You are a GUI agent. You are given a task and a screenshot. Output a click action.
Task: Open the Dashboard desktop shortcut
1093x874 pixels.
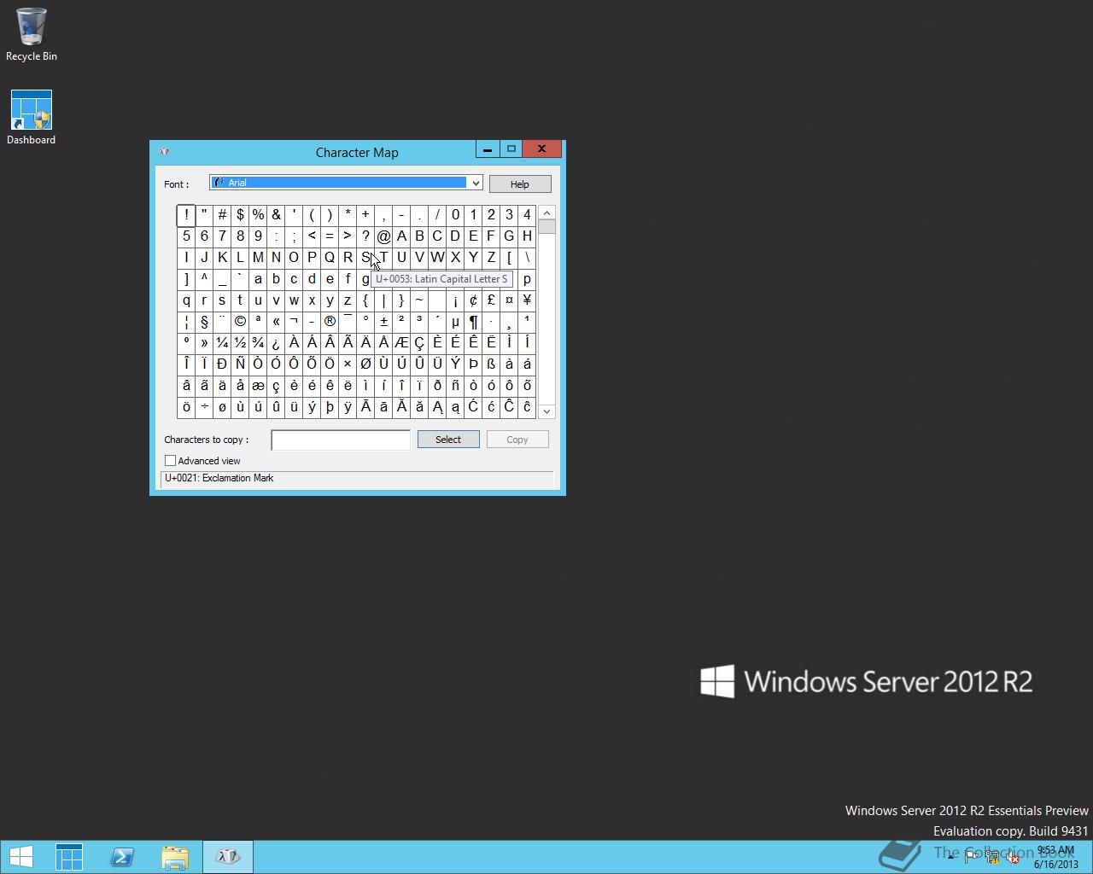[31, 118]
